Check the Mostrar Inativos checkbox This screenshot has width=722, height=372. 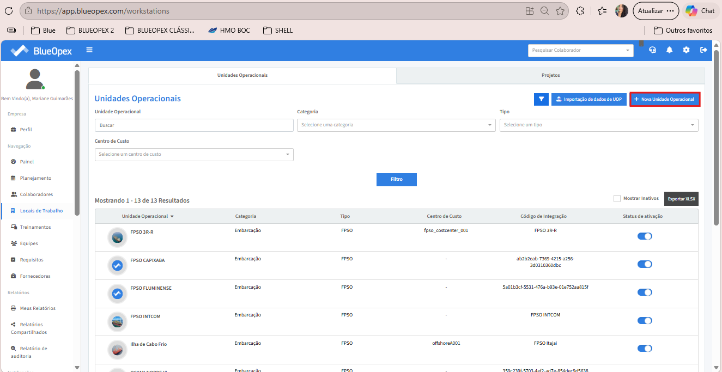tap(617, 199)
